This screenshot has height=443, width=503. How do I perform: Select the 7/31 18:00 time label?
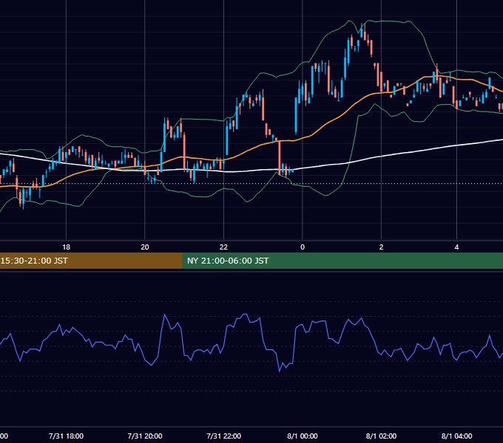click(66, 436)
